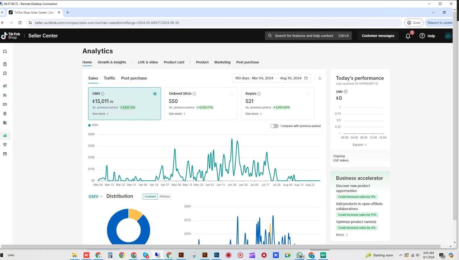
Task: Click the Buyers info icon
Action: point(259,94)
